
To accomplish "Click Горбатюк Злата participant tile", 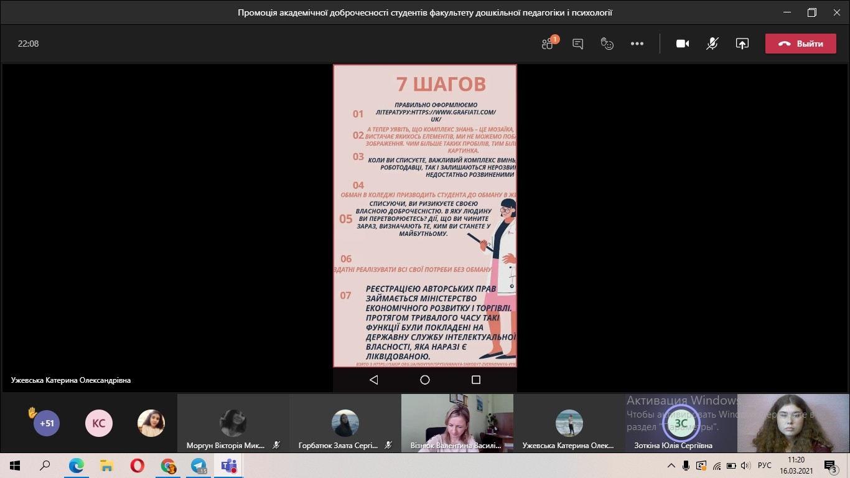I will [345, 423].
